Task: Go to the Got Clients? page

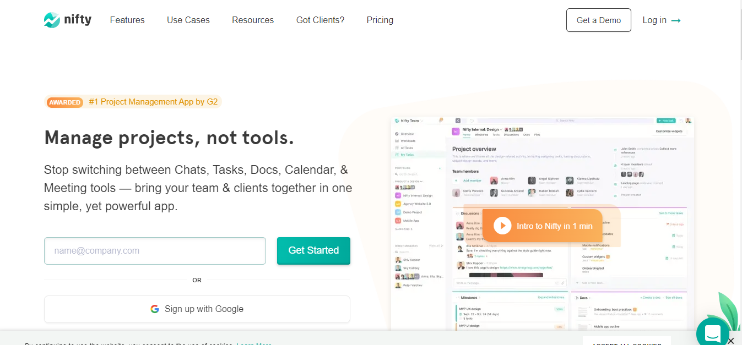Action: 320,20
